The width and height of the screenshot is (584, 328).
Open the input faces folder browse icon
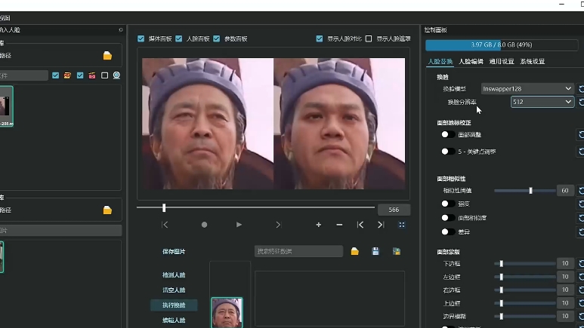pos(107,210)
